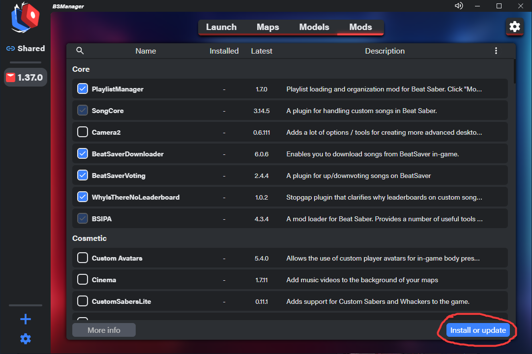Open the three-dot options menu
Image resolution: width=532 pixels, height=354 pixels.
click(496, 51)
